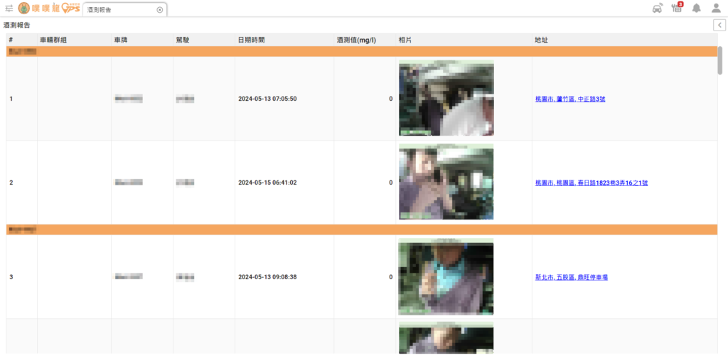
Task: Open address link 新北市, 五股區, 鼎旺停車場
Action: click(x=572, y=277)
